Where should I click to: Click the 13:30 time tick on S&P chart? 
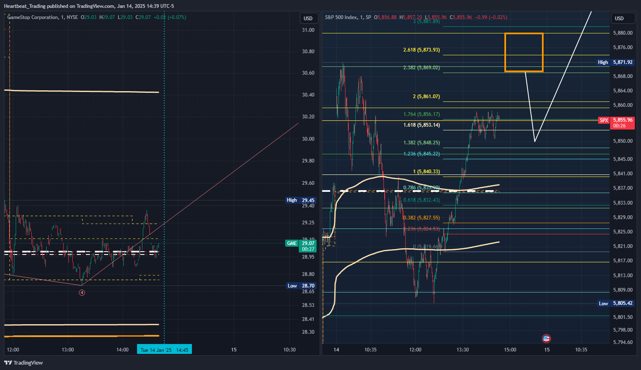(463, 350)
